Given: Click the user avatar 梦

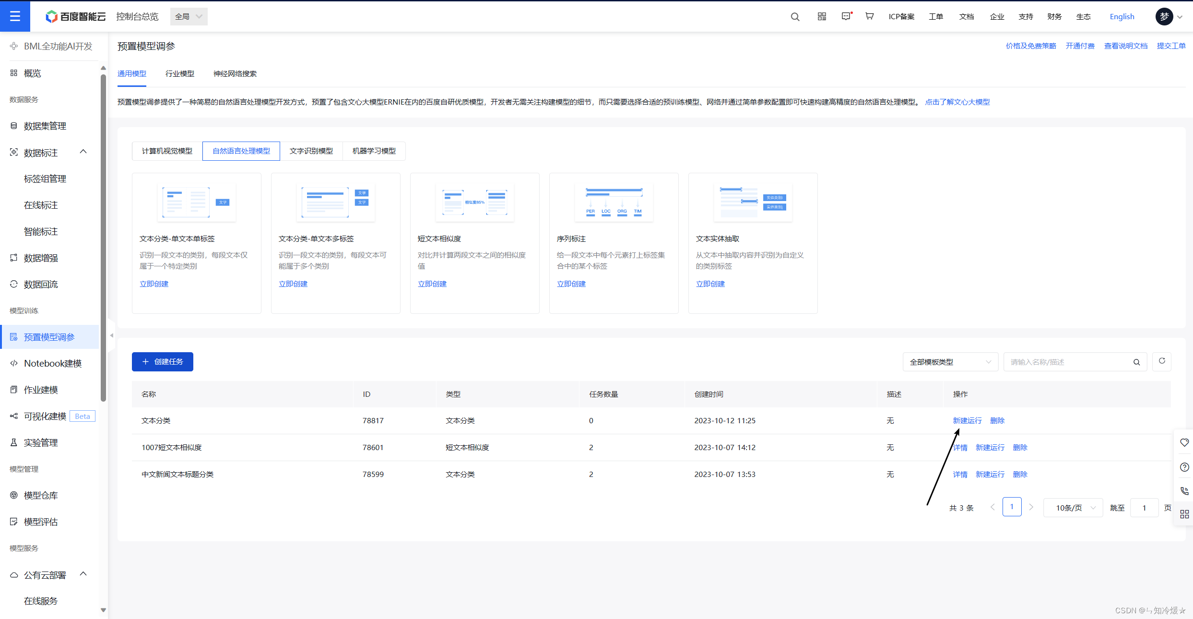Looking at the screenshot, I should coord(1164,16).
